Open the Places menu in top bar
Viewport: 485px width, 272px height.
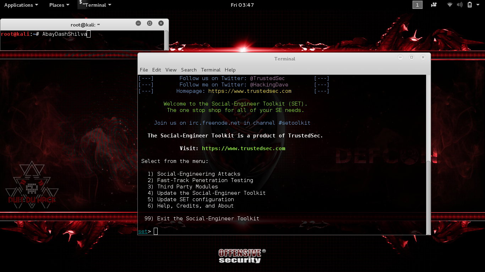(59, 5)
